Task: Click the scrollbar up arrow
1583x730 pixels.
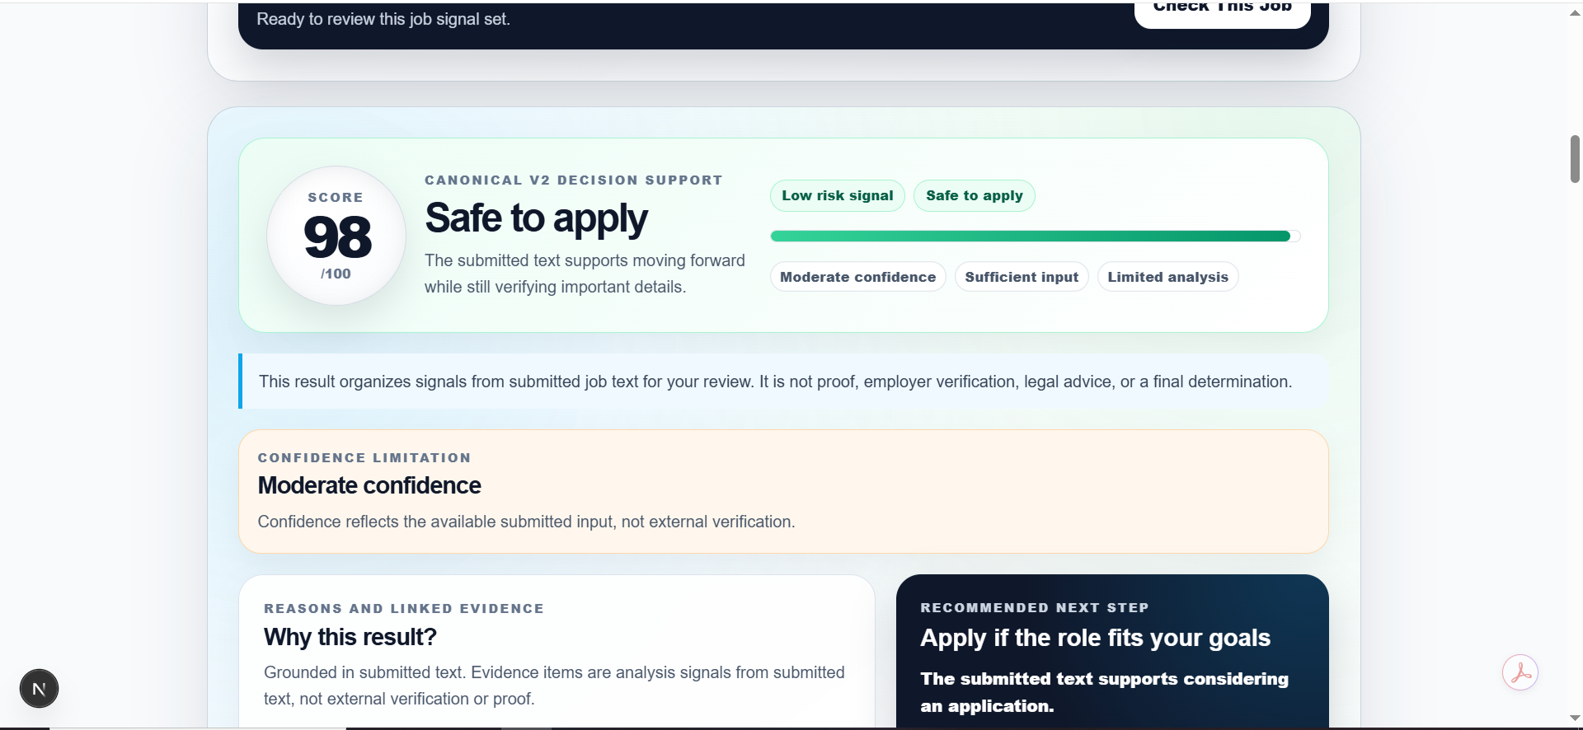Action: [1575, 12]
